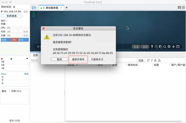Viewport: 186px width, 123px height.
Task: Add a new tab with plus icon
Action: (x=66, y=7)
